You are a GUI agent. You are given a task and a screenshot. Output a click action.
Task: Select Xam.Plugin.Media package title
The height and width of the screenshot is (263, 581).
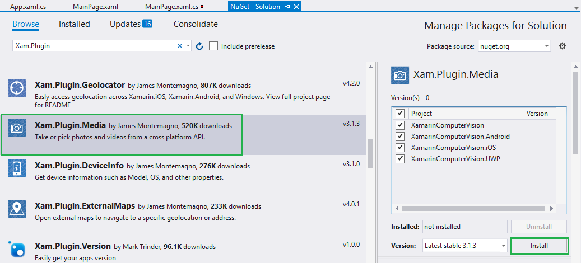click(x=70, y=125)
